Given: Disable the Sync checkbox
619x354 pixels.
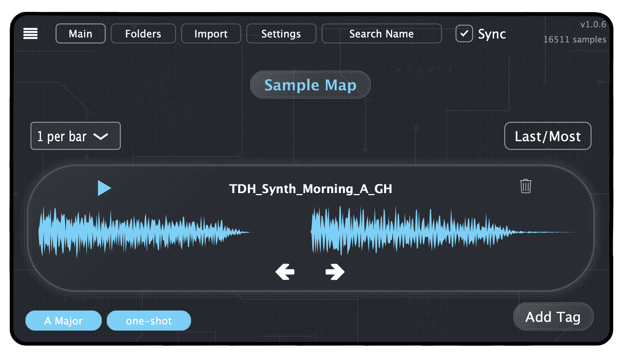Looking at the screenshot, I should click(464, 33).
